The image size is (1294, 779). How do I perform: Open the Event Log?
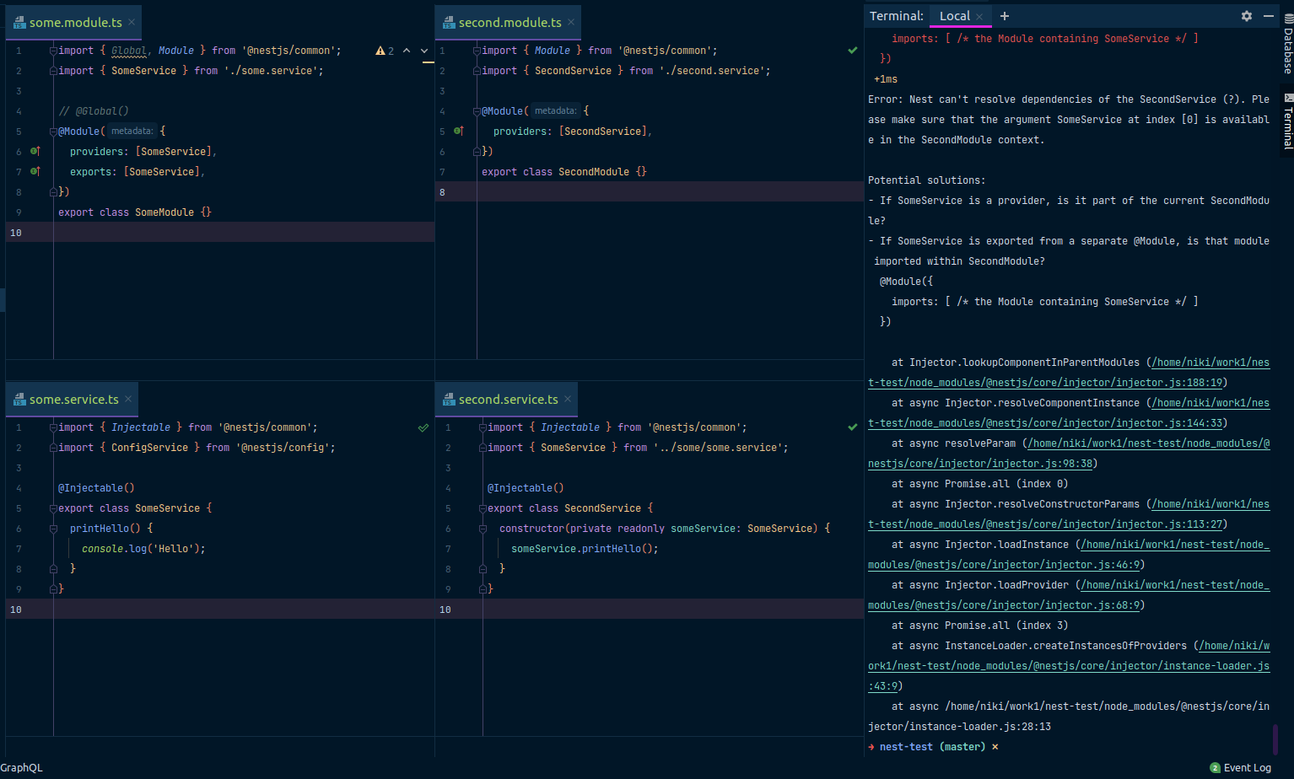click(1241, 768)
